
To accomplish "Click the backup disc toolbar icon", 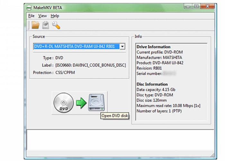I will (x=46, y=25).
